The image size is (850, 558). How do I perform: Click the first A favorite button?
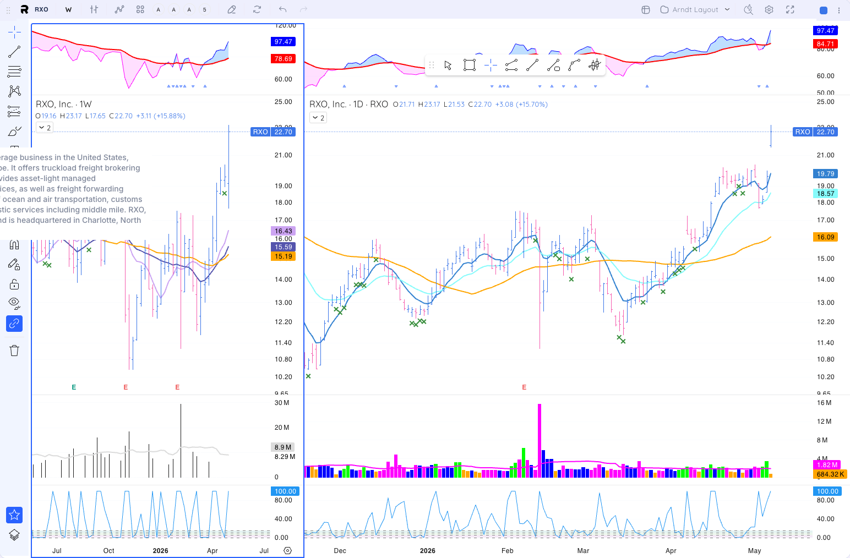[x=159, y=9]
